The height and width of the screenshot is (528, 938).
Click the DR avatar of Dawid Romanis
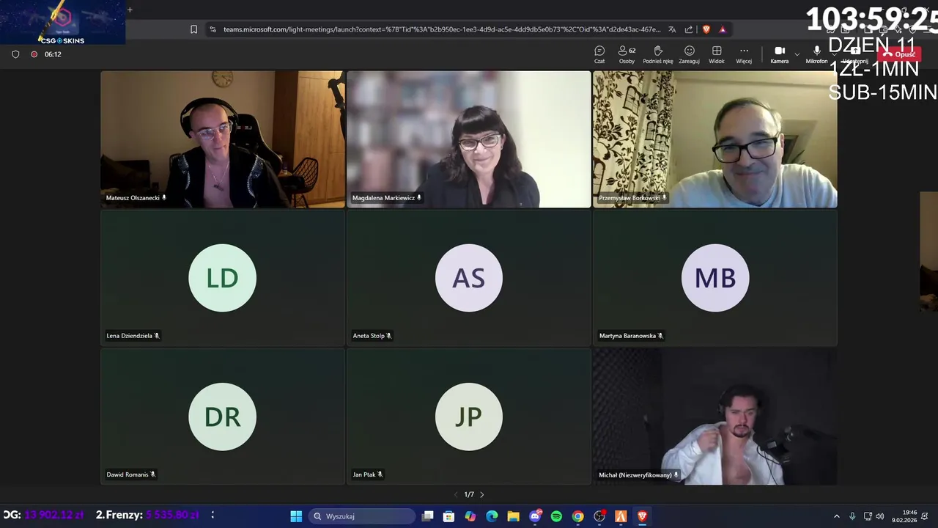point(222,417)
